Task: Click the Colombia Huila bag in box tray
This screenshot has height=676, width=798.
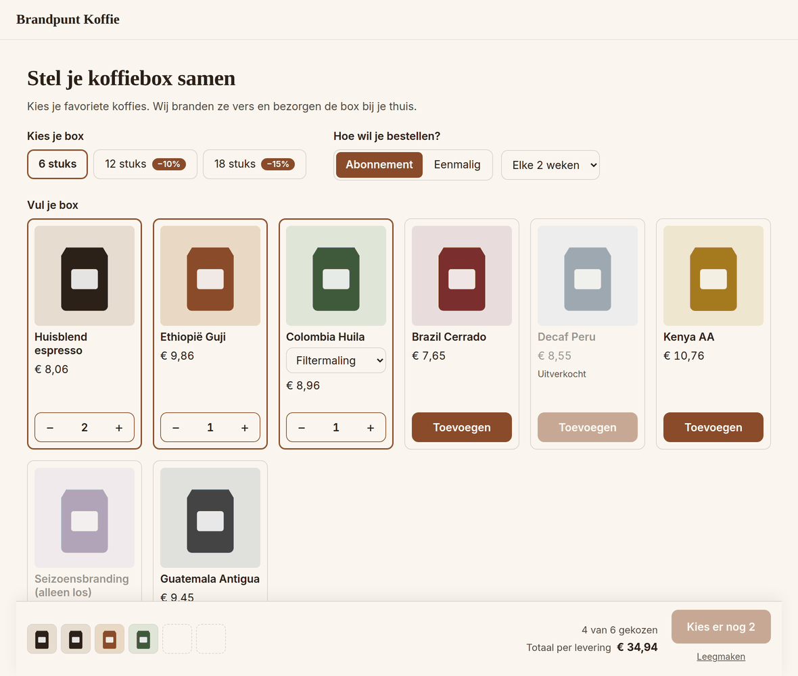Action: click(x=143, y=639)
